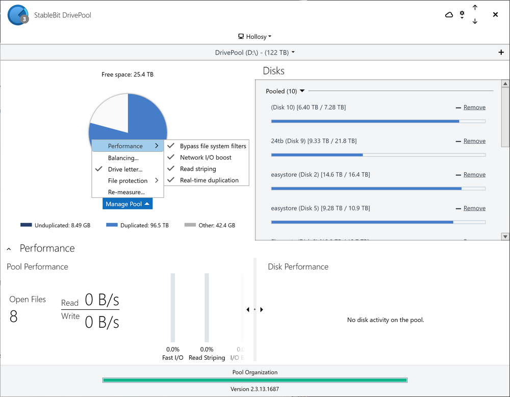
Task: Turn off Real-time duplication
Action: (x=209, y=180)
